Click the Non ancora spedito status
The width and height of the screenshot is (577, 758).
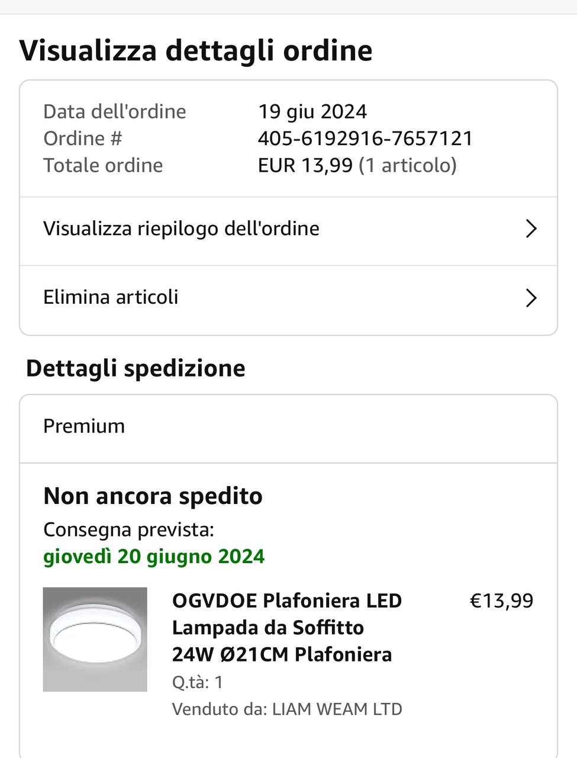(153, 496)
